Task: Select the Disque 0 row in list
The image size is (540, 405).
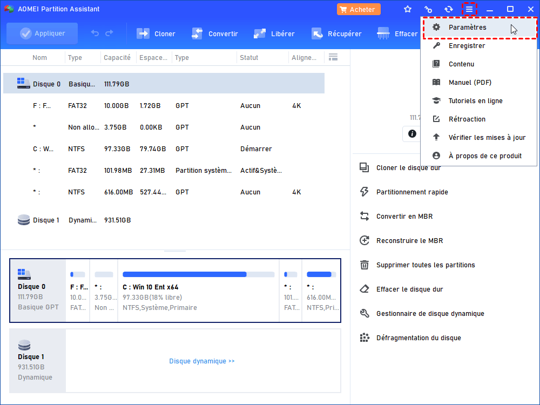Action: [x=164, y=83]
